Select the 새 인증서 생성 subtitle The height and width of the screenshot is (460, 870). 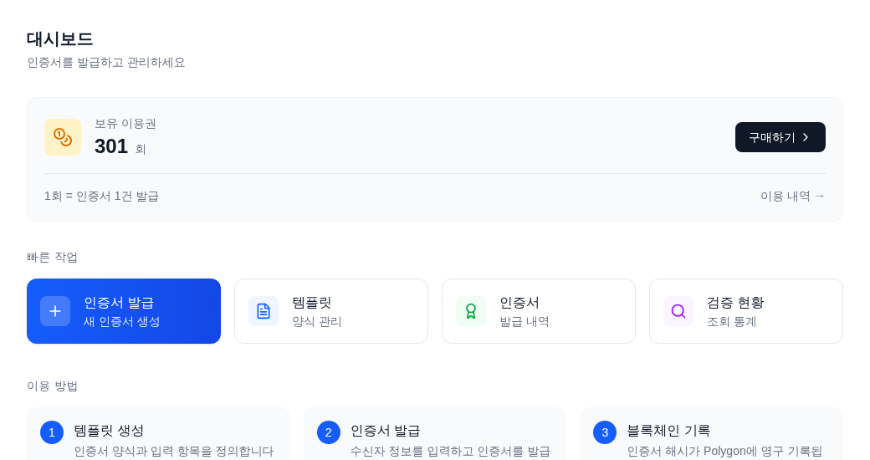pyautogui.click(x=121, y=321)
